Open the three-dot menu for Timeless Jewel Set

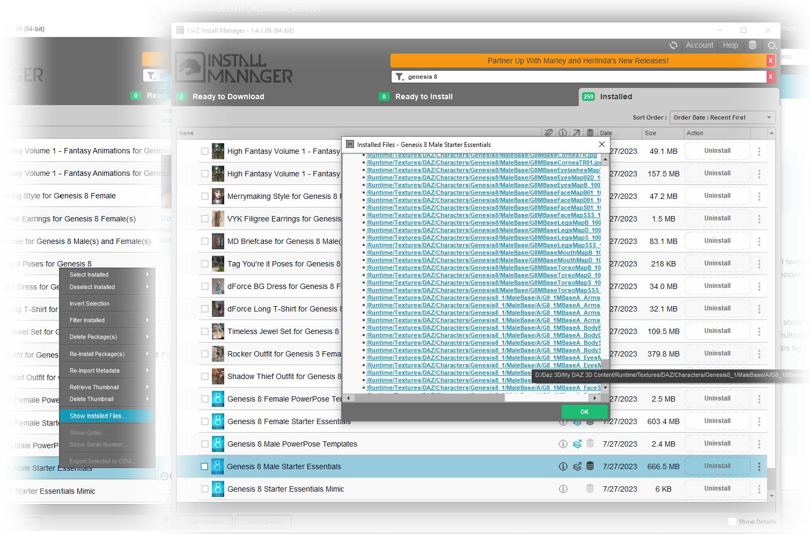(759, 331)
